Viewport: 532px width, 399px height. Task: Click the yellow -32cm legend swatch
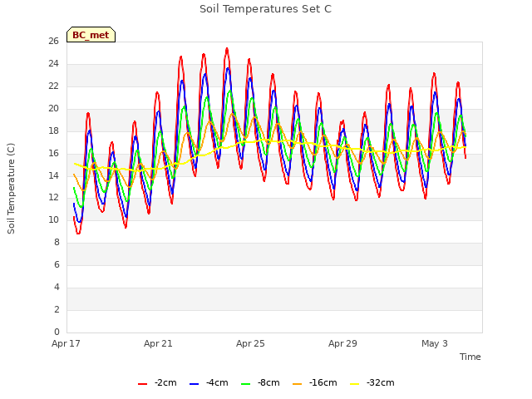tap(355, 384)
